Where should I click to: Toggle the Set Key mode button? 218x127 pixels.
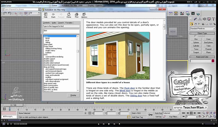pyautogui.click(x=158, y=117)
